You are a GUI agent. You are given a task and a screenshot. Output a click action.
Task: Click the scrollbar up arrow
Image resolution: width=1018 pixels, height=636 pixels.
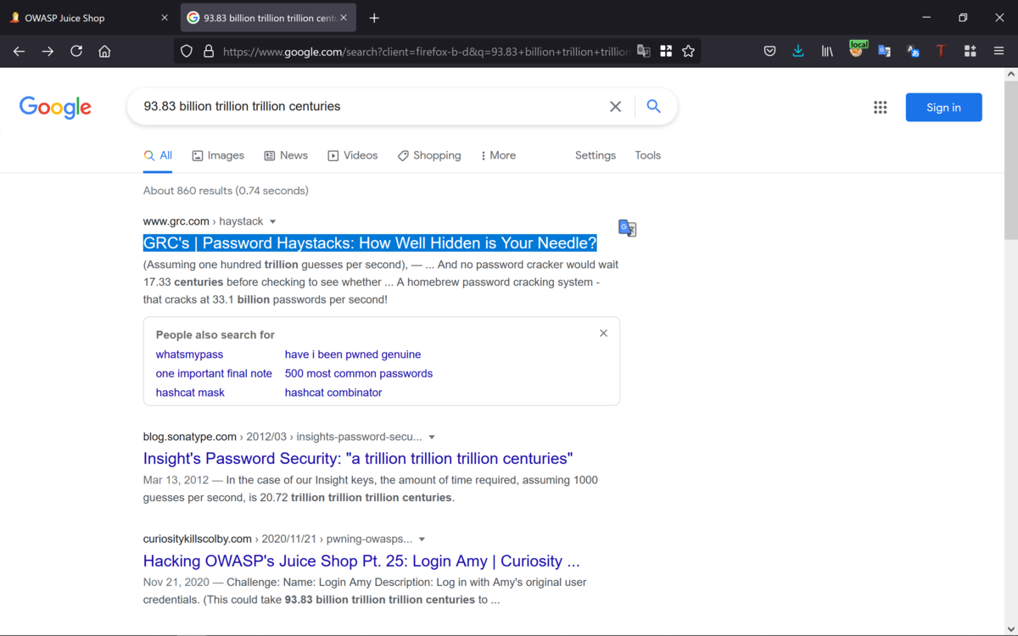(x=1010, y=75)
